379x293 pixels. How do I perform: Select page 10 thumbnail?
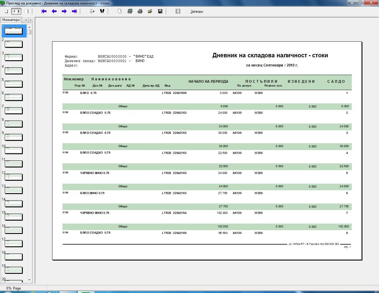pyautogui.click(x=14, y=150)
